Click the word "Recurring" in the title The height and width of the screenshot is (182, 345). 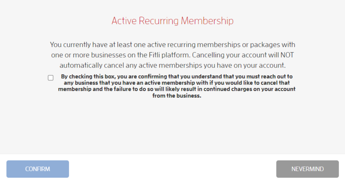click(x=159, y=21)
